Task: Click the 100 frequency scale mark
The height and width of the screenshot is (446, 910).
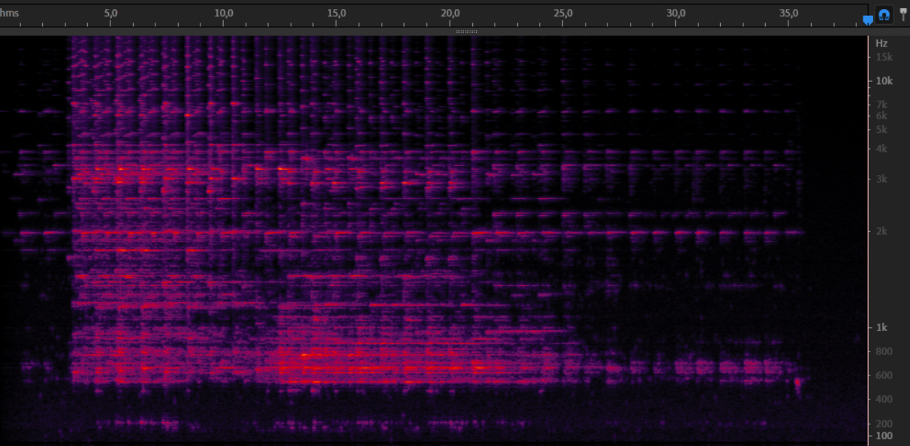Action: [x=884, y=436]
